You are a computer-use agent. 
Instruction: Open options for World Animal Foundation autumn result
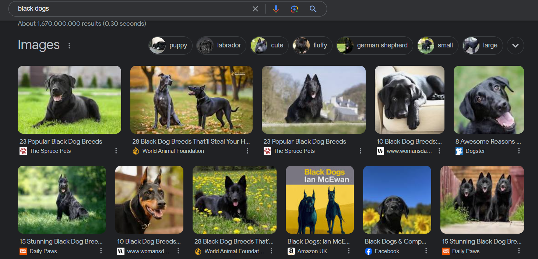point(247,151)
